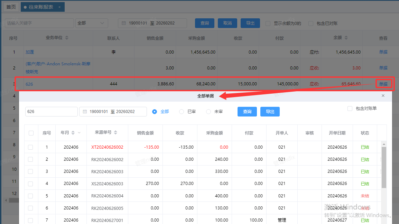The image size is (399, 224).
Task: Close the 全部单据 dialog with the X icon
Action: coord(383,96)
